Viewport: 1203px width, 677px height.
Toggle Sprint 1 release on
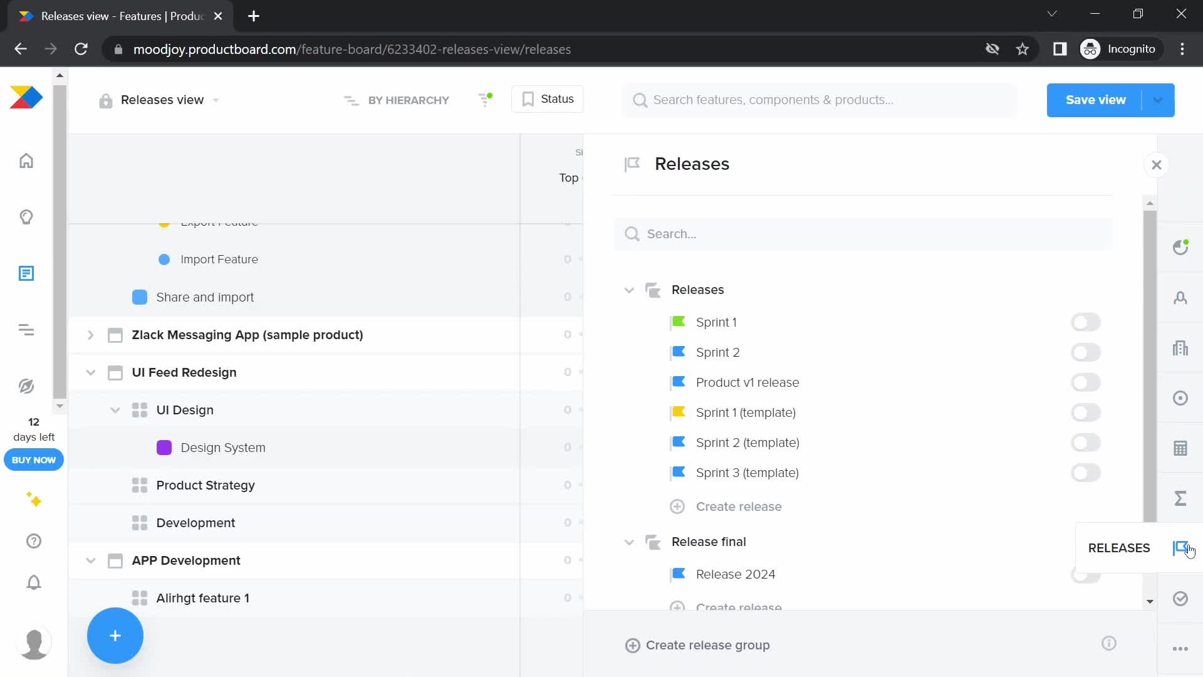1086,322
